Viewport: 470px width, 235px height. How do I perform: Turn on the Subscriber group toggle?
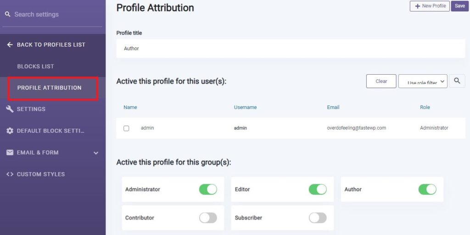pyautogui.click(x=318, y=218)
